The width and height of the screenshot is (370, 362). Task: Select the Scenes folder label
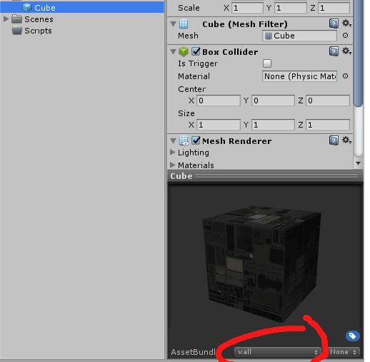[x=39, y=19]
